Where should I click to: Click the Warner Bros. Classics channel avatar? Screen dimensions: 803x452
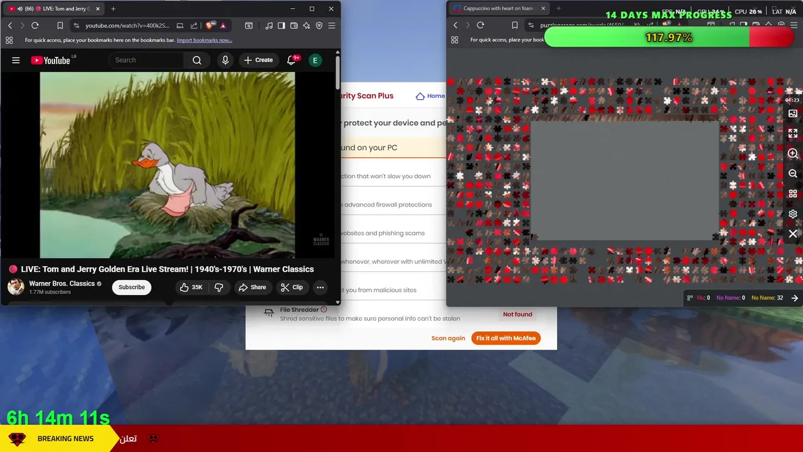click(16, 287)
